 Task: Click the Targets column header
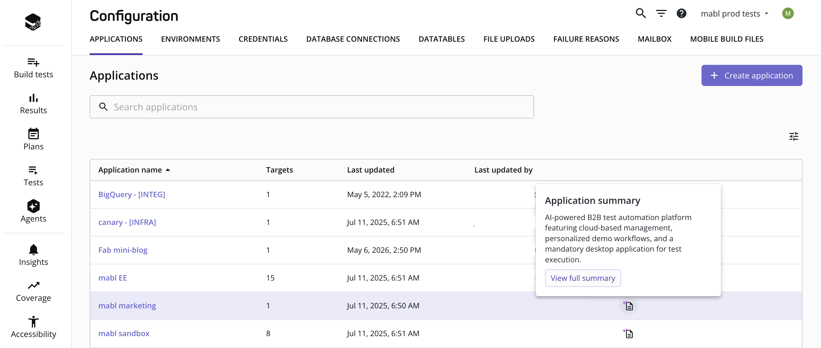[279, 170]
